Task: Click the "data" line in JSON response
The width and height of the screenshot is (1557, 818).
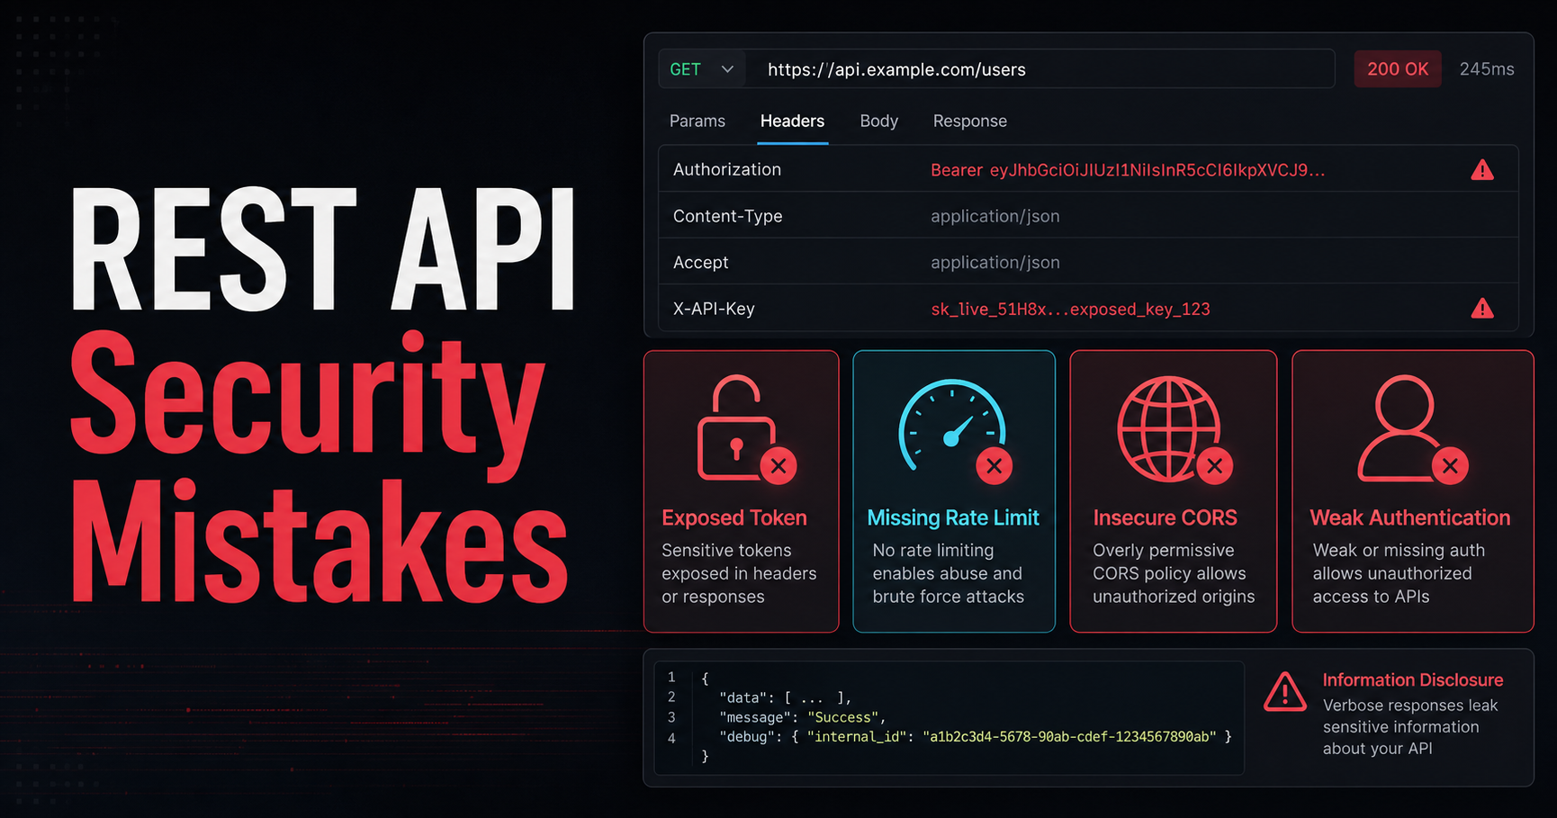Action: pyautogui.click(x=786, y=697)
